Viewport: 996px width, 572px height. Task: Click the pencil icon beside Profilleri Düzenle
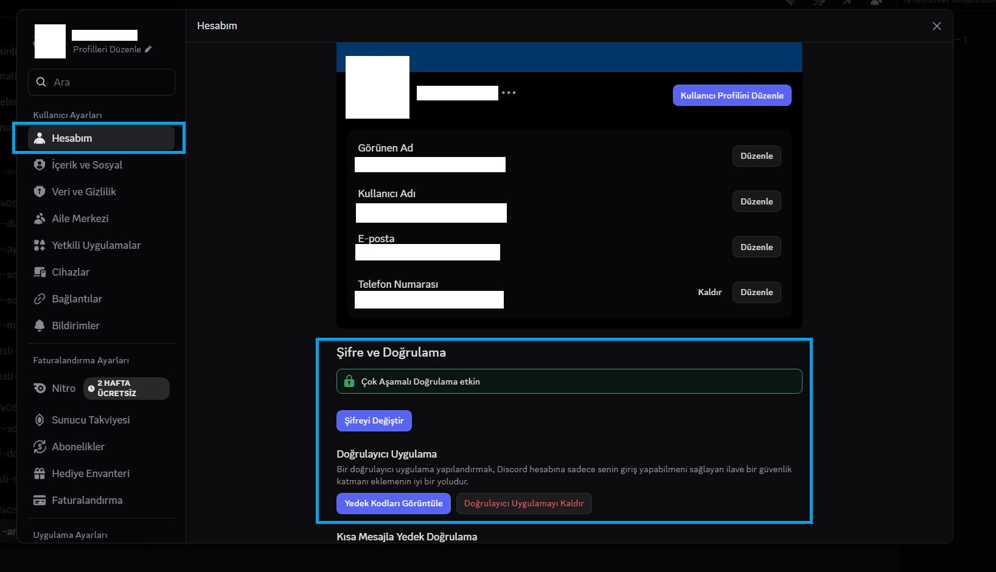pyautogui.click(x=148, y=49)
